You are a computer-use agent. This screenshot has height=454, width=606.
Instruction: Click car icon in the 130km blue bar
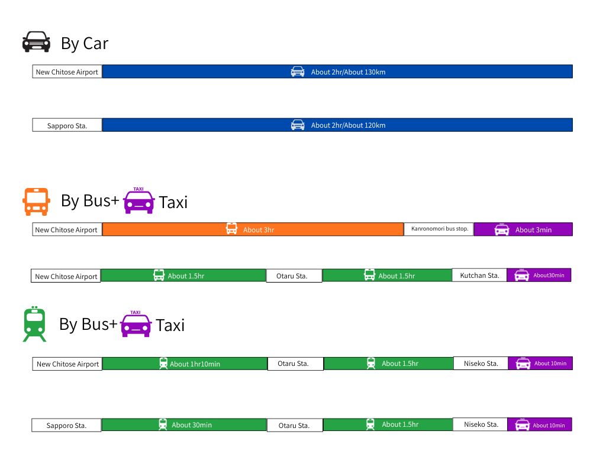point(298,72)
